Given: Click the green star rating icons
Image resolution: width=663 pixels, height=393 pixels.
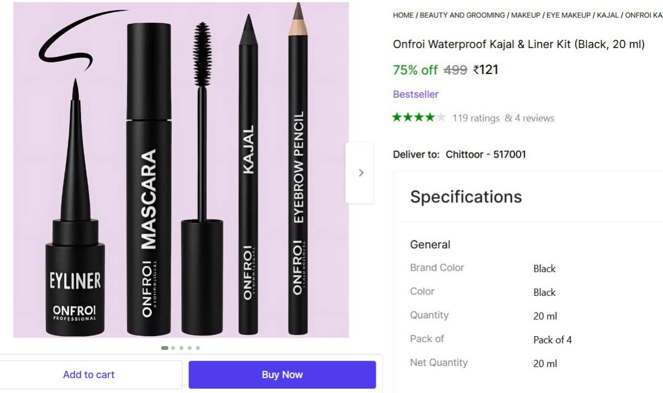Looking at the screenshot, I should coord(418,117).
